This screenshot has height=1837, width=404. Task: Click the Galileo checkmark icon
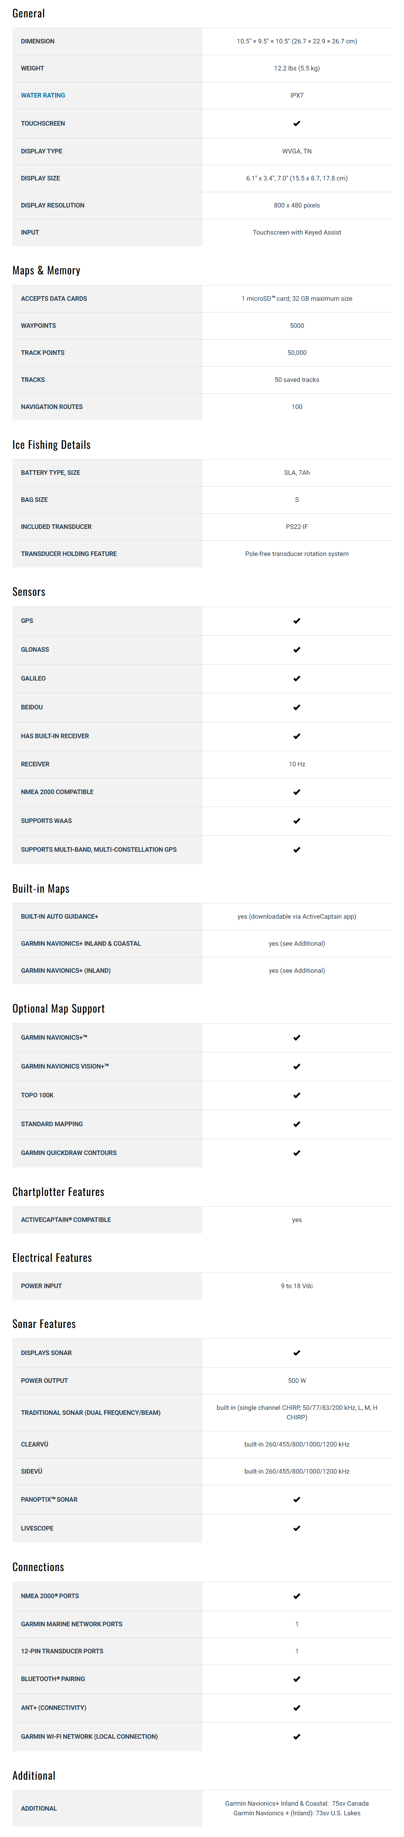(297, 679)
